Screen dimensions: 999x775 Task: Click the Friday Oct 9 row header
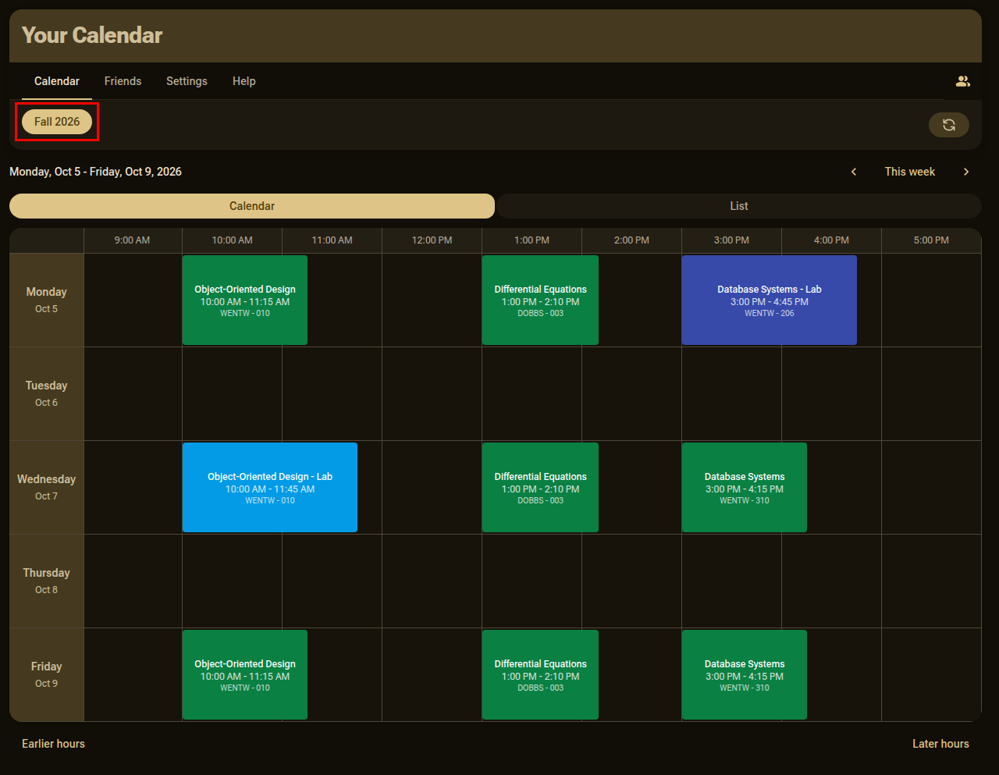[47, 674]
